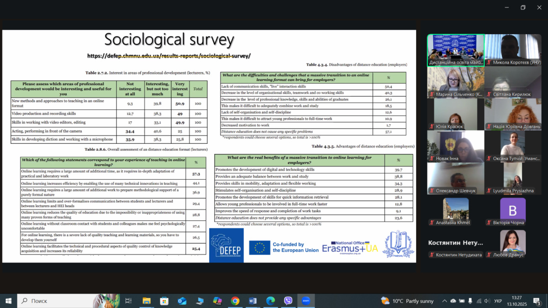The image size is (548, 308).
Task: Open the speaker volume control in the tray
Action: coord(487,301)
